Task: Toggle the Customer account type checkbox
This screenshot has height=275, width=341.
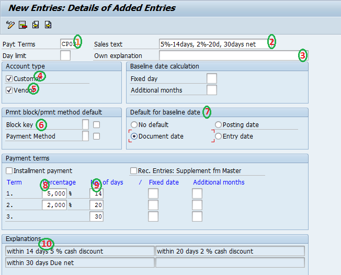Action: click(9, 79)
